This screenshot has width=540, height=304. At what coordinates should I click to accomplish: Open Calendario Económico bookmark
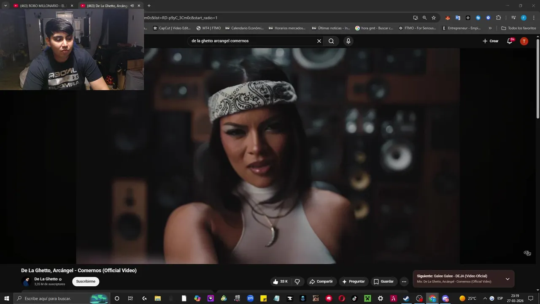(244, 28)
